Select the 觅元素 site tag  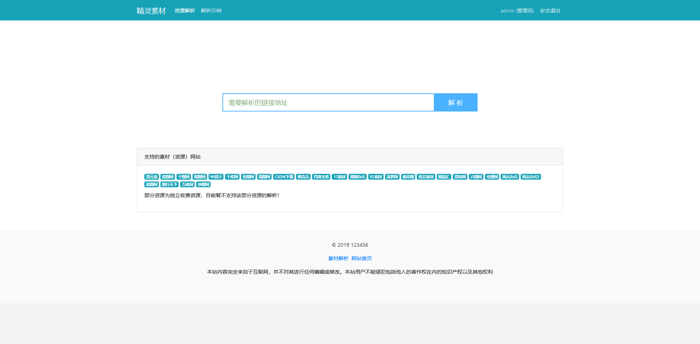tap(152, 177)
